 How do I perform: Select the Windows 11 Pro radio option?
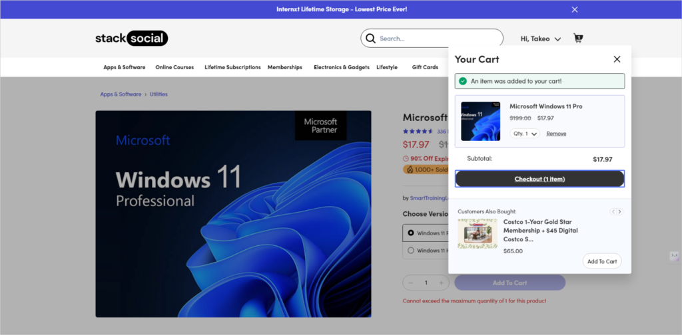(410, 233)
